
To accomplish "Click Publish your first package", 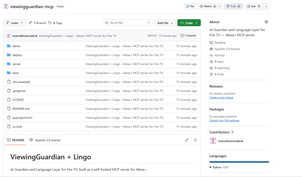I will pyautogui.click(x=224, y=120).
